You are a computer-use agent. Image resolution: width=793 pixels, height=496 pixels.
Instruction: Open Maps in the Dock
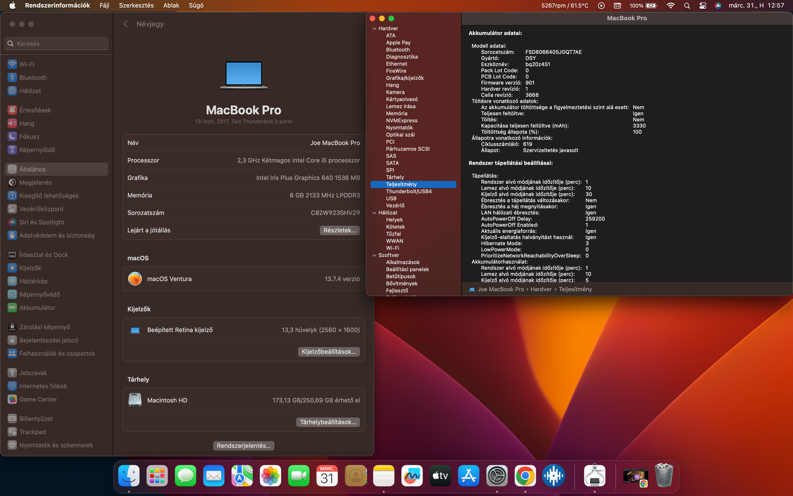(x=242, y=476)
